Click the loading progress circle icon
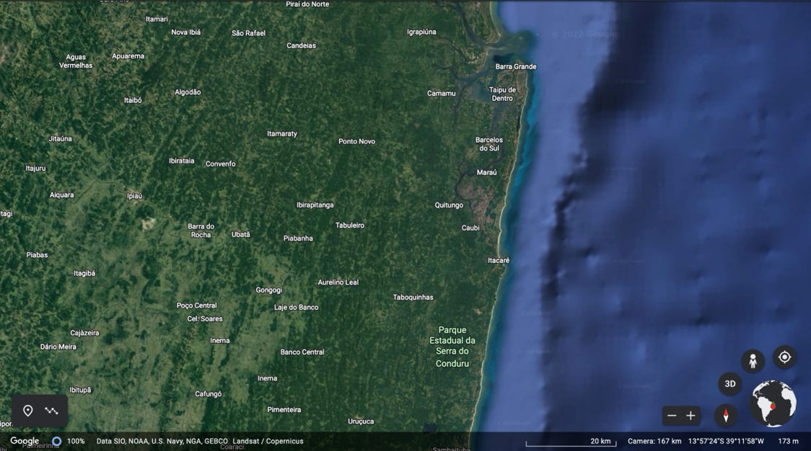The width and height of the screenshot is (811, 451). point(57,441)
